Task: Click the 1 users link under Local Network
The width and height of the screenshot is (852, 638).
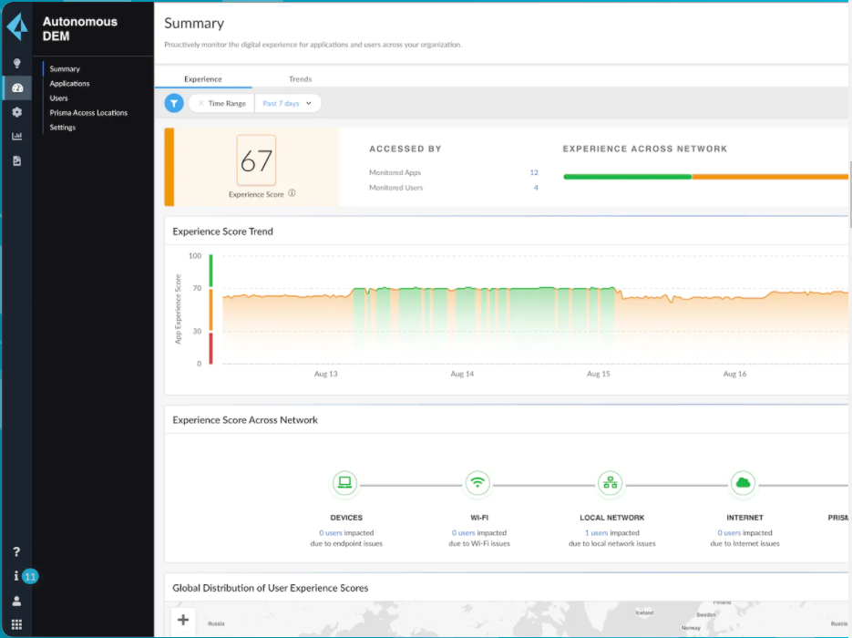Action: click(596, 532)
